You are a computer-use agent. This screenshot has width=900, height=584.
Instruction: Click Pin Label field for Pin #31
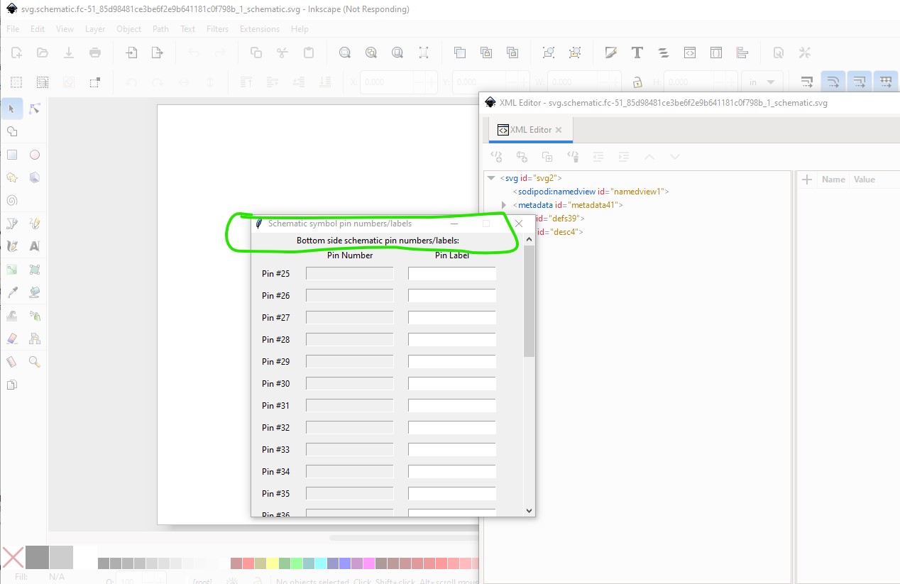452,406
